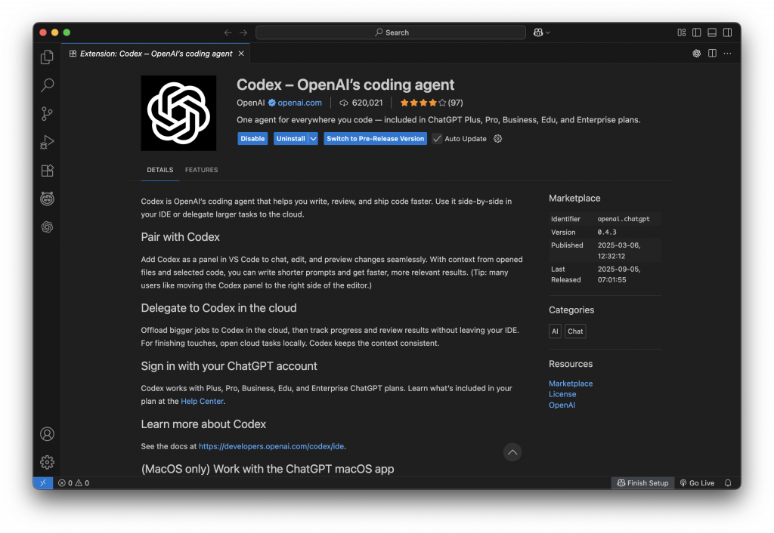
Task: Expand the Uninstall dropdown arrow
Action: pyautogui.click(x=313, y=139)
